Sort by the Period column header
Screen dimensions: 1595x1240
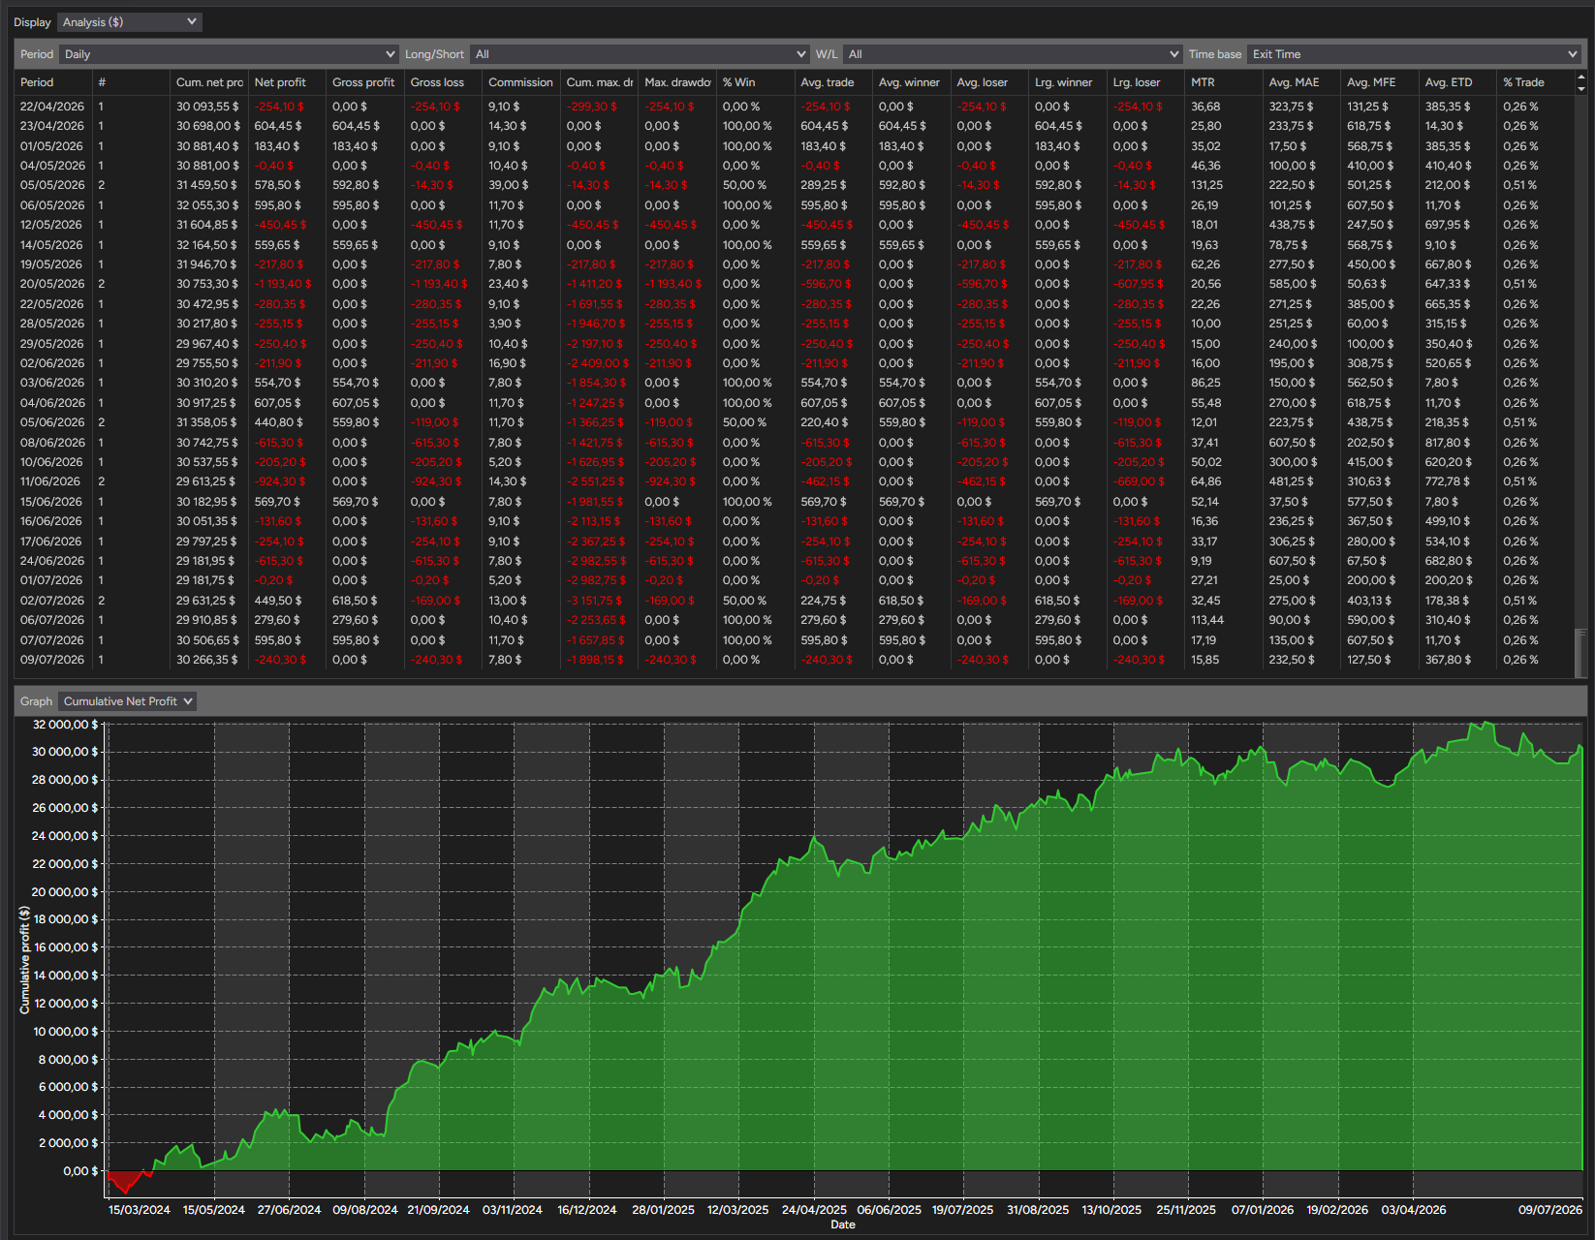53,82
